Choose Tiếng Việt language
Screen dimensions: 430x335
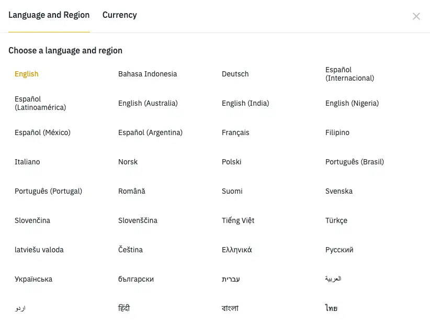coord(238,220)
